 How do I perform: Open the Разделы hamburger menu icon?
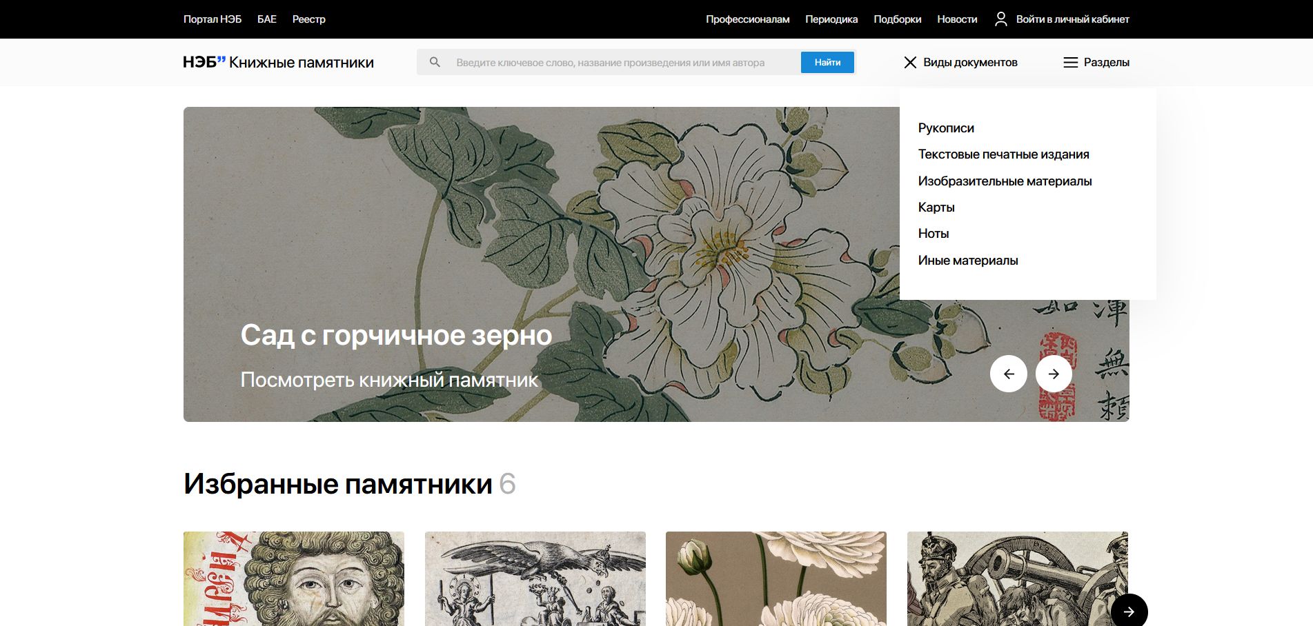[1070, 62]
